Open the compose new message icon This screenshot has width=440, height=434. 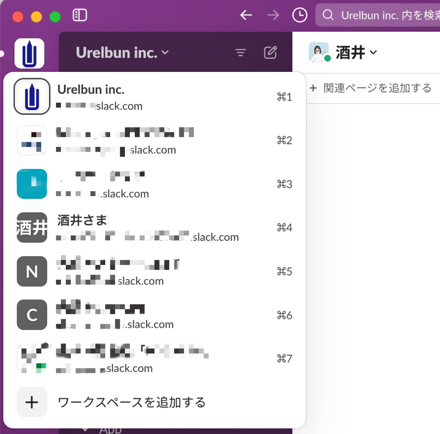tap(270, 52)
